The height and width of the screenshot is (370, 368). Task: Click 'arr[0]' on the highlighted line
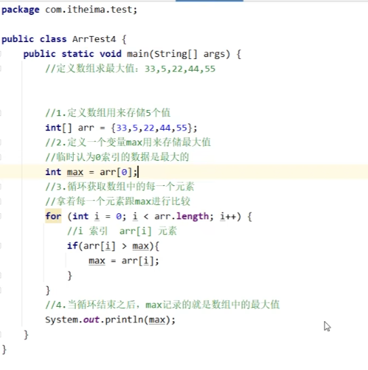[116, 172]
